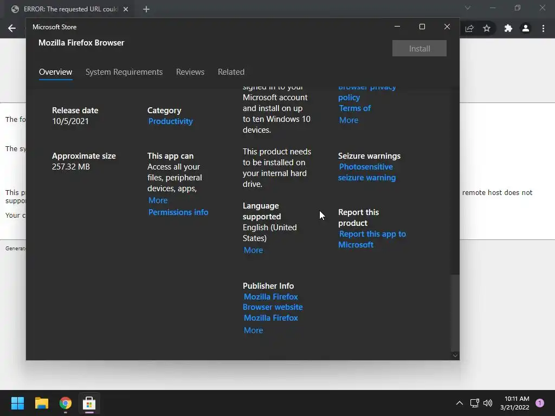
Task: Click the volume speaker tray icon
Action: [488, 403]
